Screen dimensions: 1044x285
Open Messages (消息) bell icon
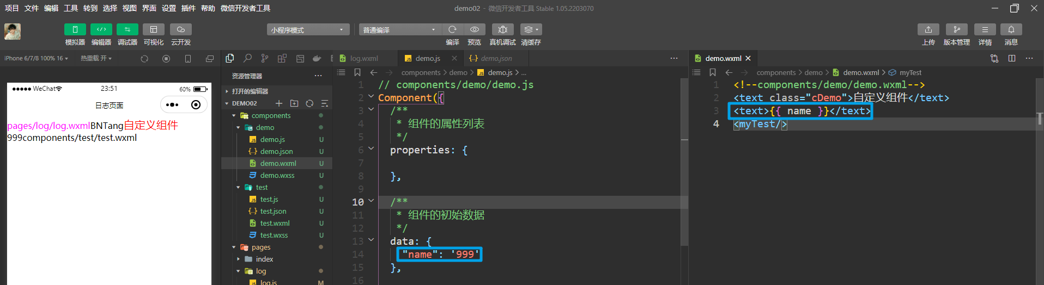pos(1011,29)
